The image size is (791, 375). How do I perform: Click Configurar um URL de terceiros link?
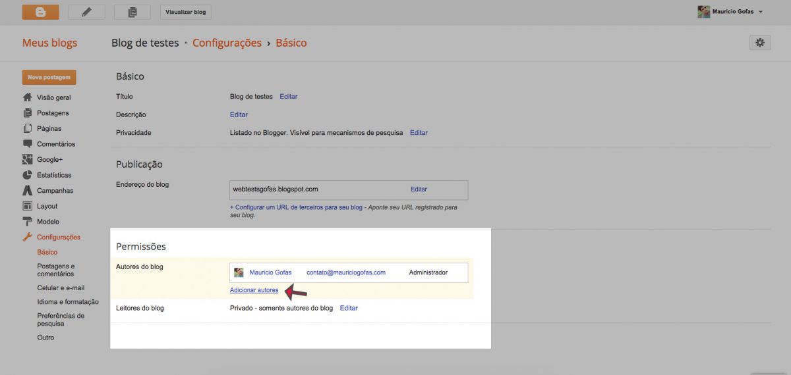click(x=297, y=207)
